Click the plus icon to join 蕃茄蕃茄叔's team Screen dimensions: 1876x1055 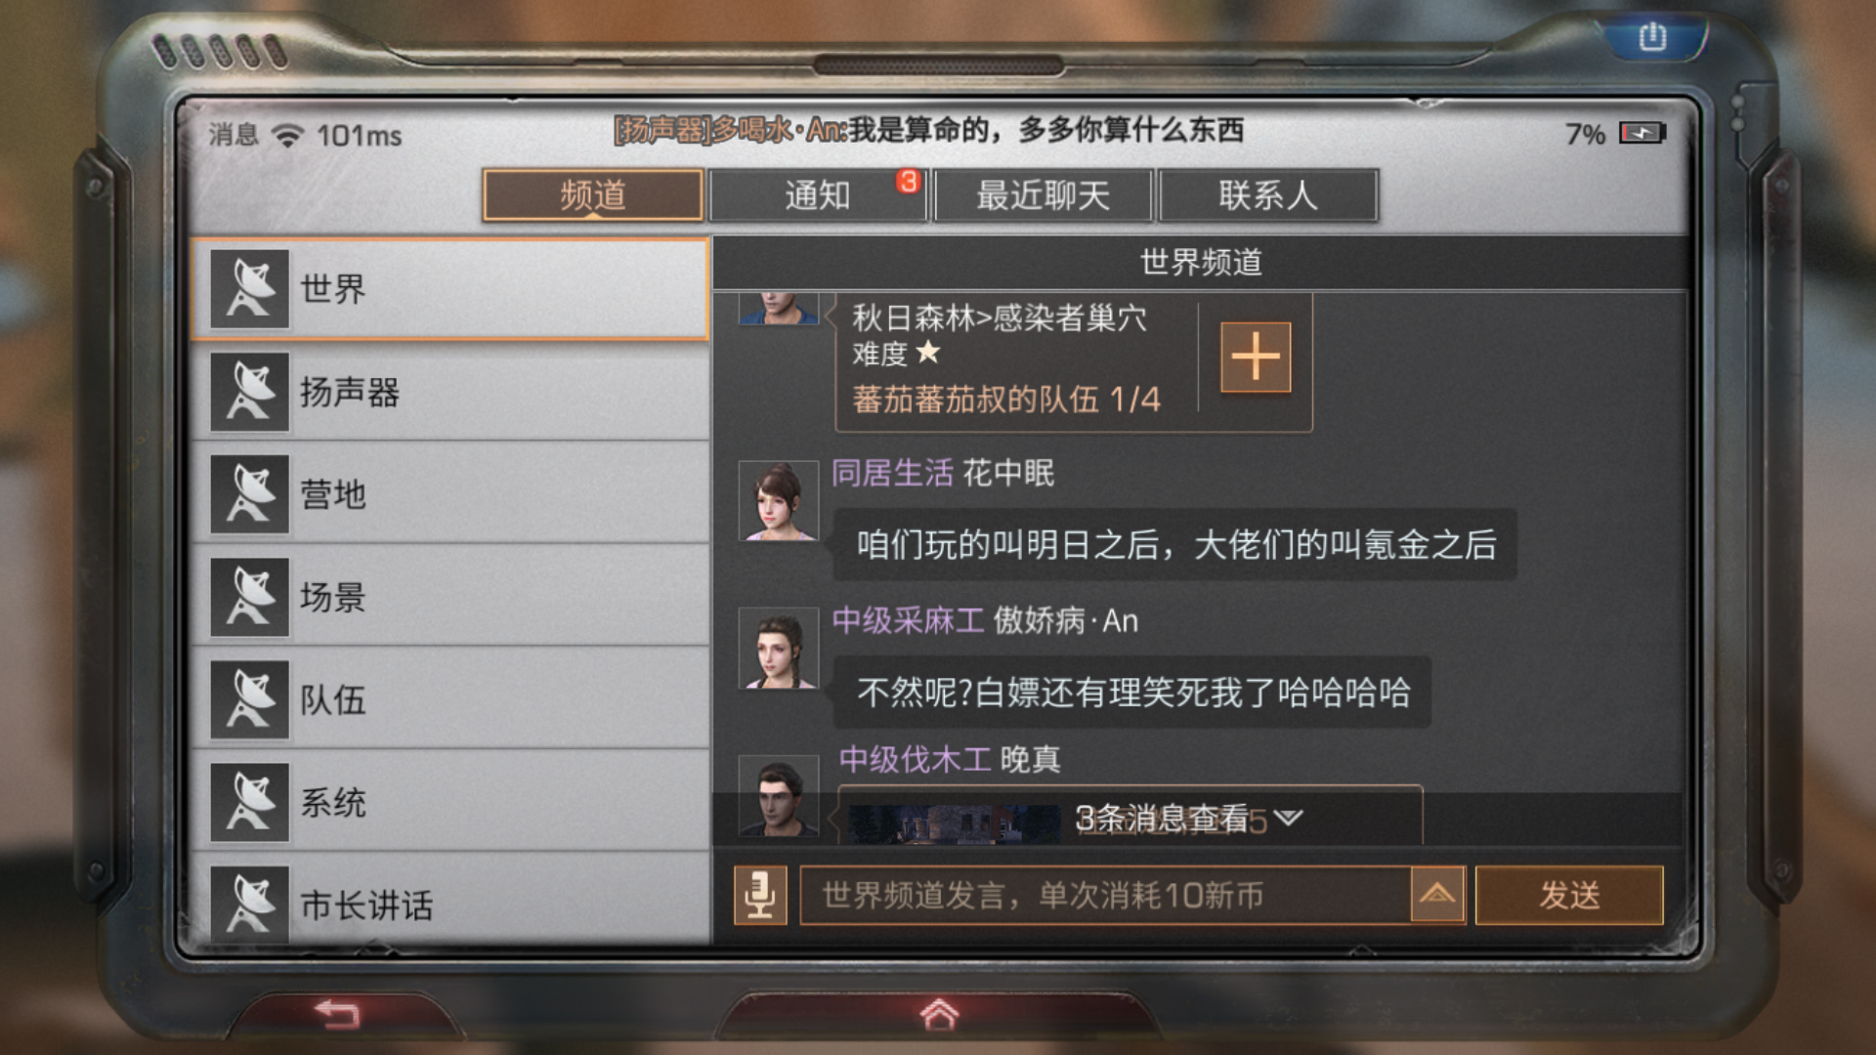[x=1256, y=358]
